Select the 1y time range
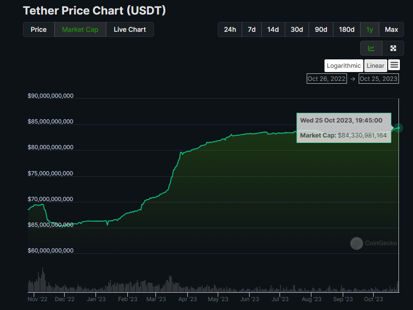This screenshot has width=413, height=310. click(x=369, y=29)
